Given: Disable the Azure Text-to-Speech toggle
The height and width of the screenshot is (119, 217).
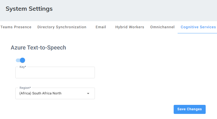Looking at the screenshot, I should (x=20, y=60).
